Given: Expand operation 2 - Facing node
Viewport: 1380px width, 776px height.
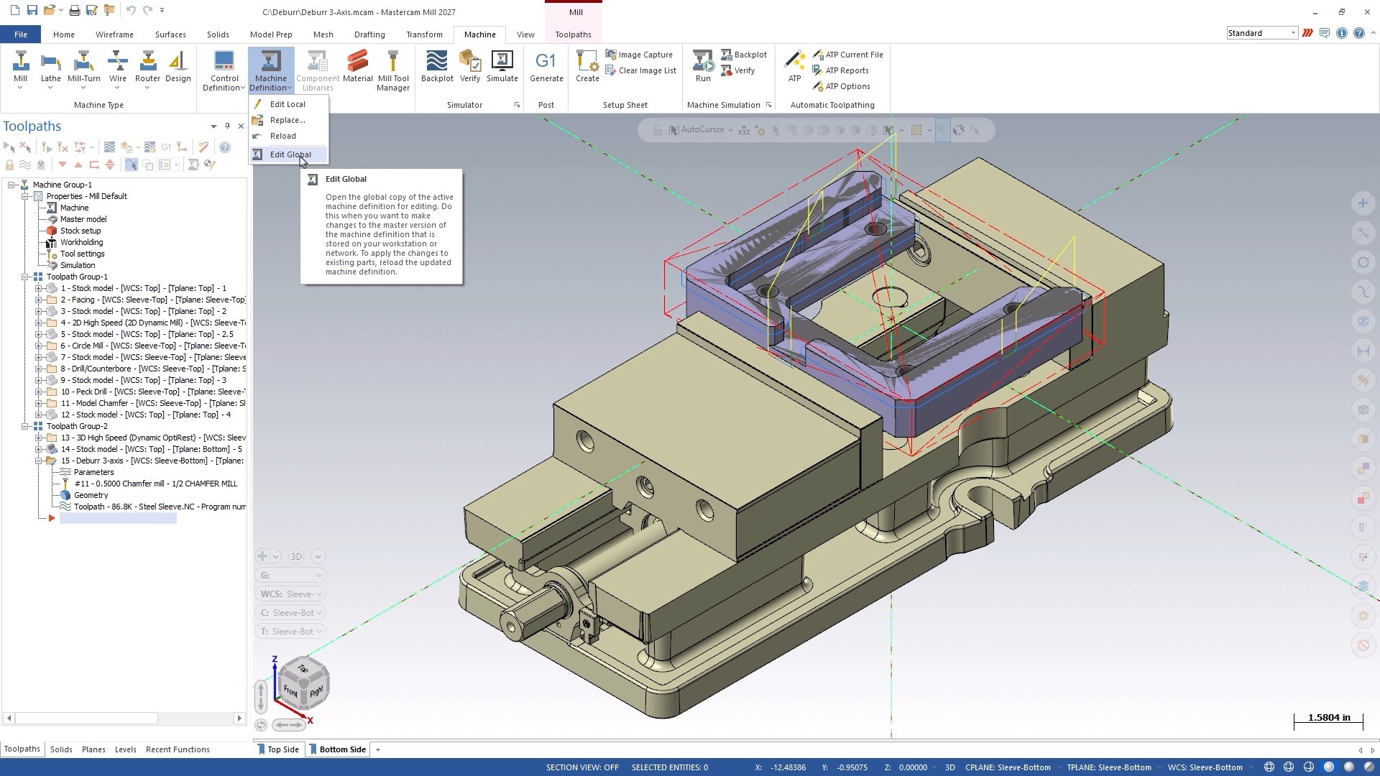Looking at the screenshot, I should (38, 300).
